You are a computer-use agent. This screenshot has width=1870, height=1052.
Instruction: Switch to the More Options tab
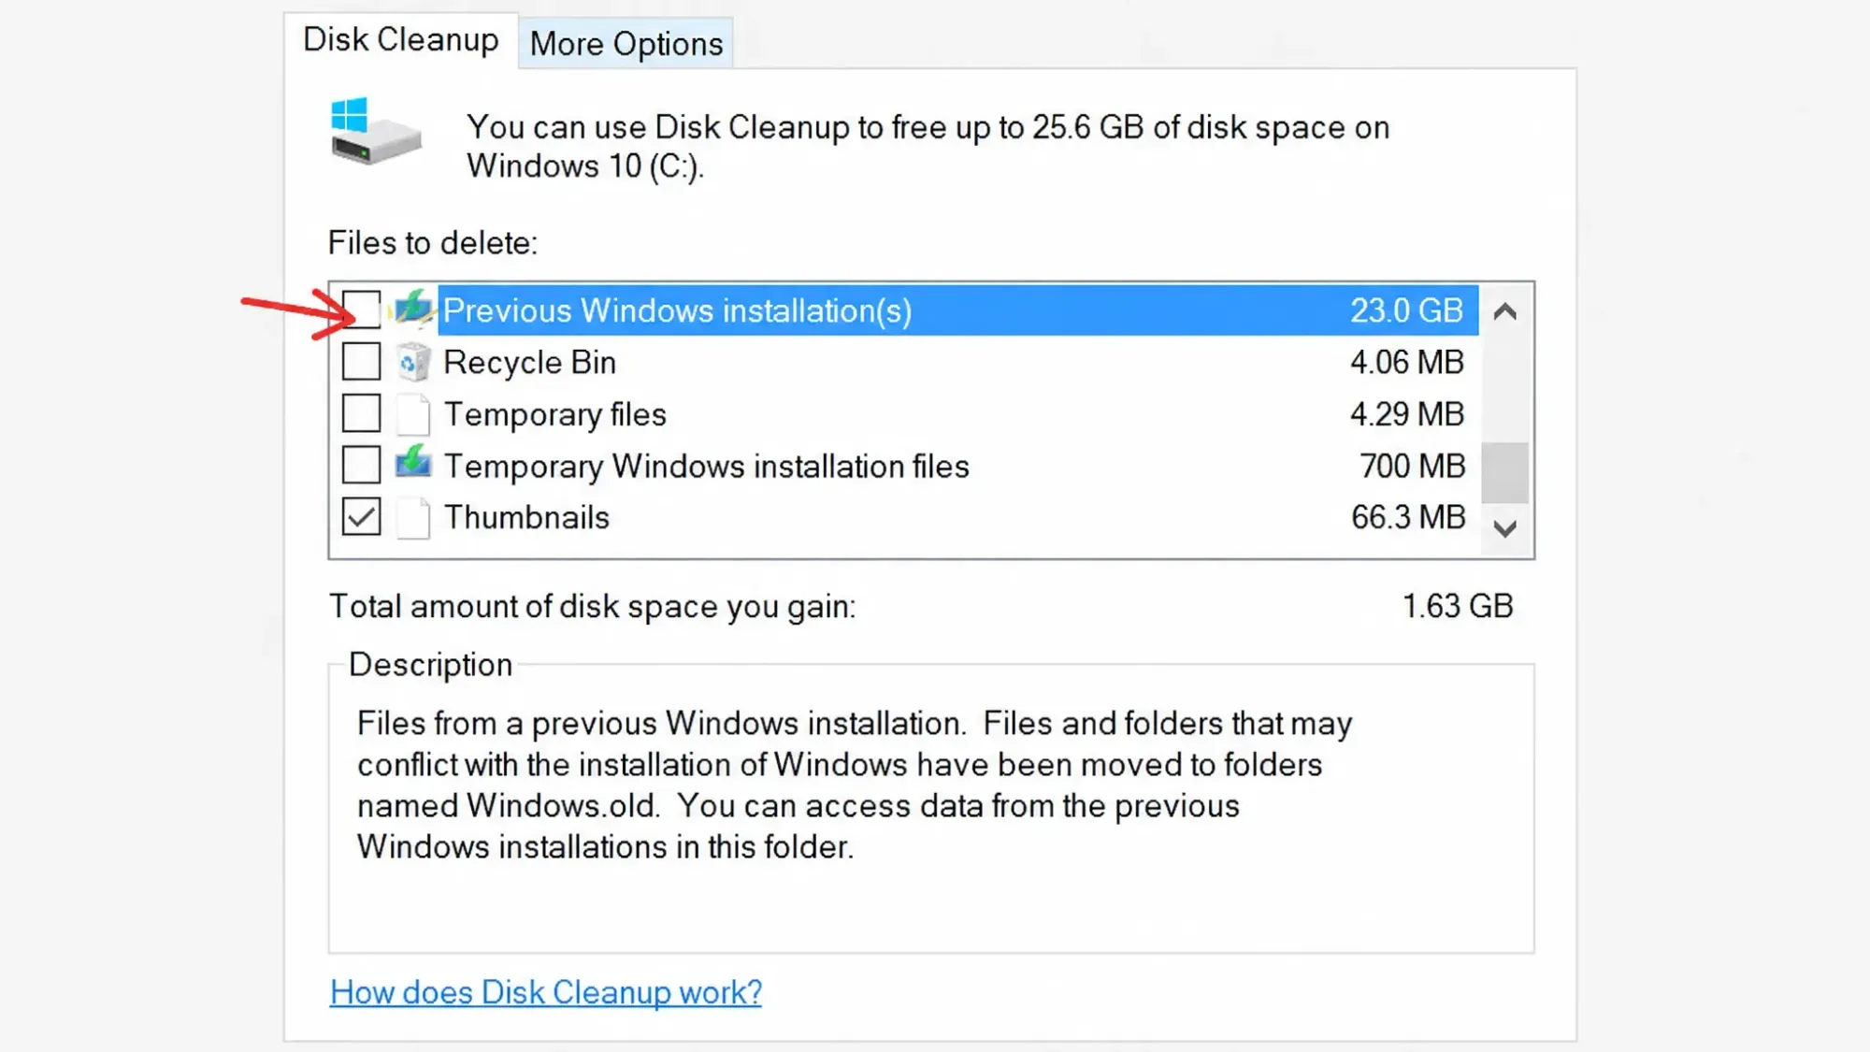click(626, 43)
